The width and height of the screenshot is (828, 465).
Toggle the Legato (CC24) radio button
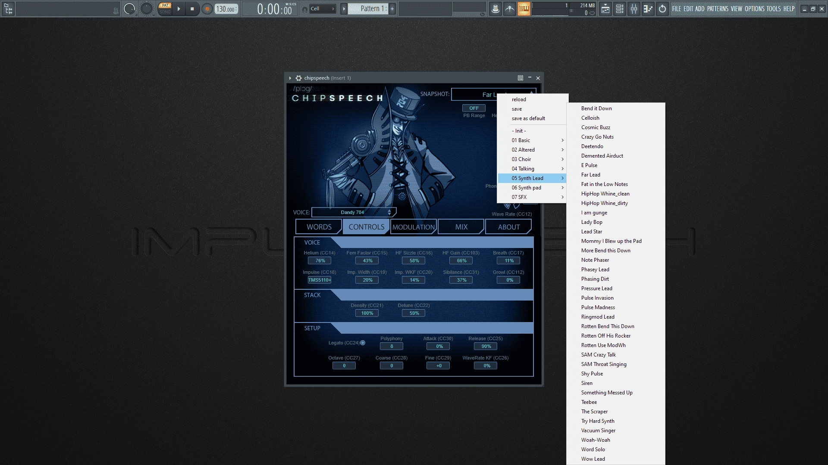(363, 343)
